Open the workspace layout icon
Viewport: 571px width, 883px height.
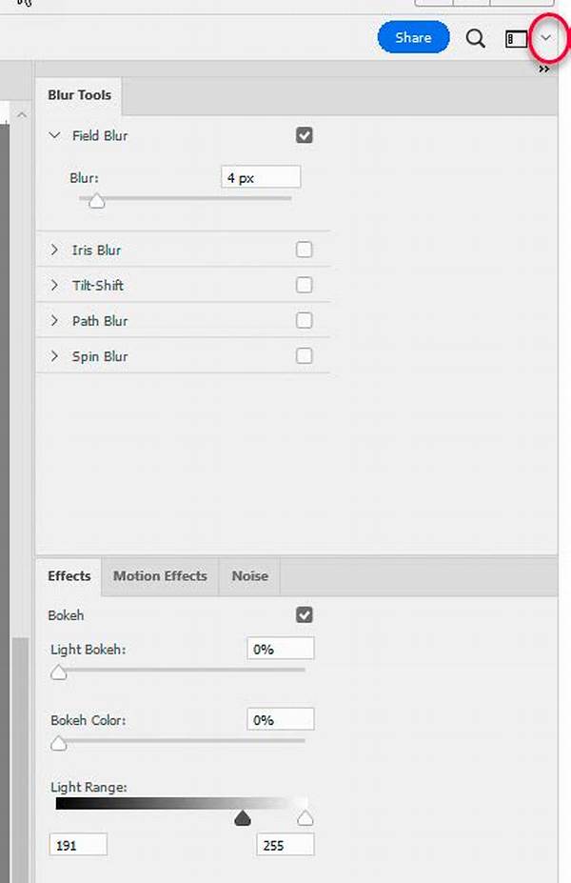tap(516, 39)
